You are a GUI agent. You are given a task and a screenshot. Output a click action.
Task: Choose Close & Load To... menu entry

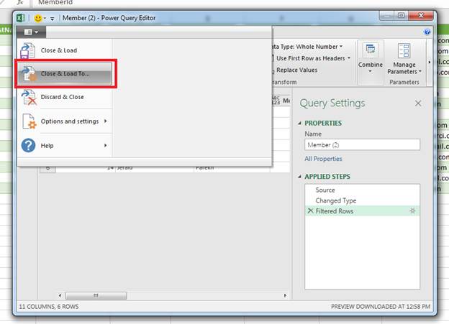coord(65,73)
